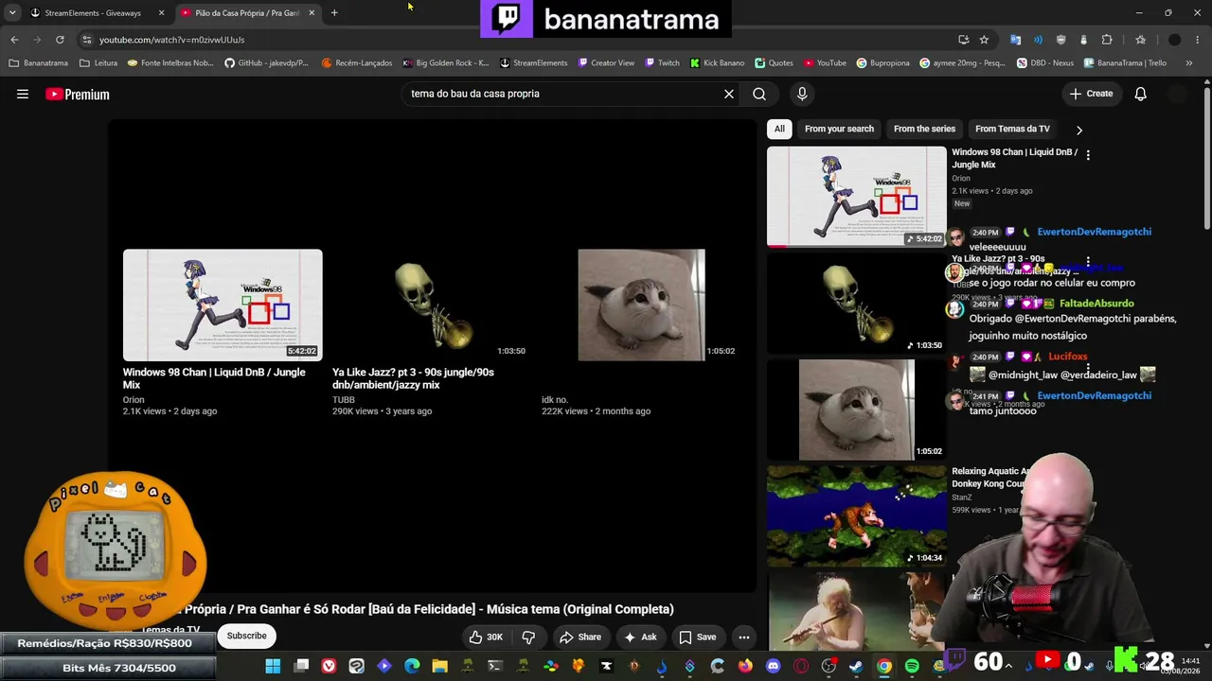Close the StreamElements Giveaways tab
The image size is (1212, 681).
[x=161, y=13]
